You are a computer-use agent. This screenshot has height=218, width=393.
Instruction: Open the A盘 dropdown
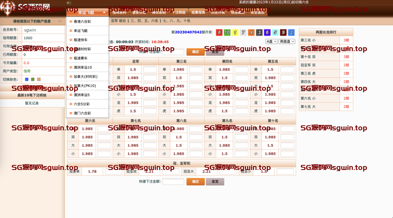271,42
